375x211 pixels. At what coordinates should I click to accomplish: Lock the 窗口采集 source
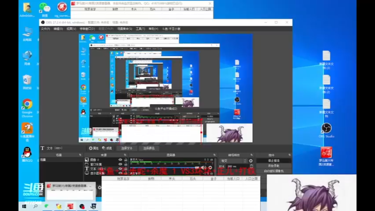tap(126, 164)
